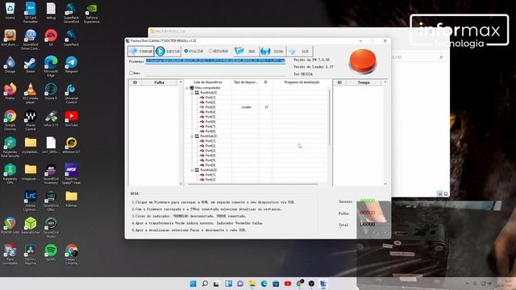The width and height of the screenshot is (516, 290).
Task: Open SD Card Formatter desktop icon
Action: [31, 13]
